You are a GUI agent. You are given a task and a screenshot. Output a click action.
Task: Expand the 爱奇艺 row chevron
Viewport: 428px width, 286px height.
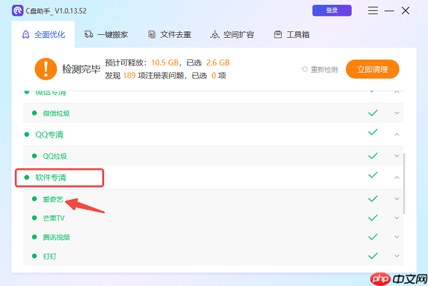(397, 199)
